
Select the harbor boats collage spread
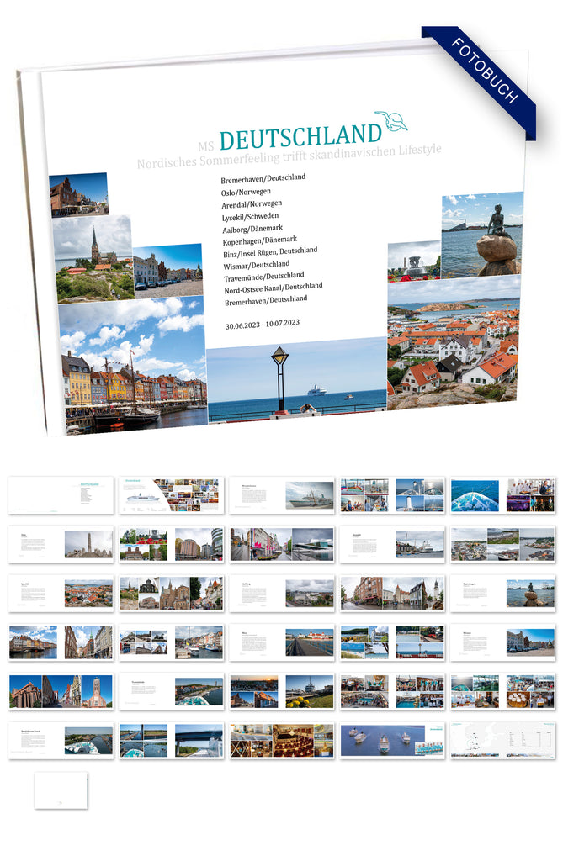pos(172,642)
